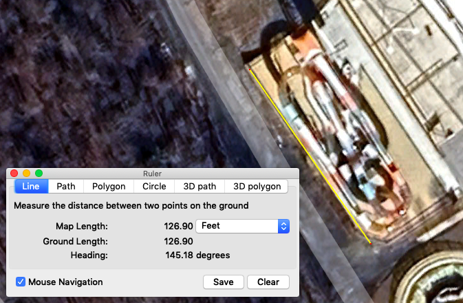Click the Map Length value 126.90
The image size is (463, 303).
(178, 226)
